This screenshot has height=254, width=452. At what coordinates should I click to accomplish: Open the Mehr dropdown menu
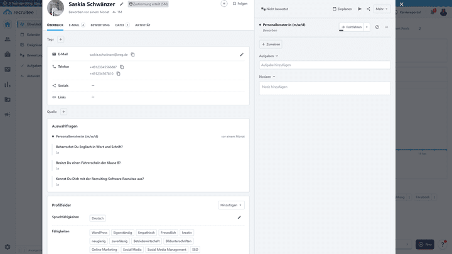point(382,9)
